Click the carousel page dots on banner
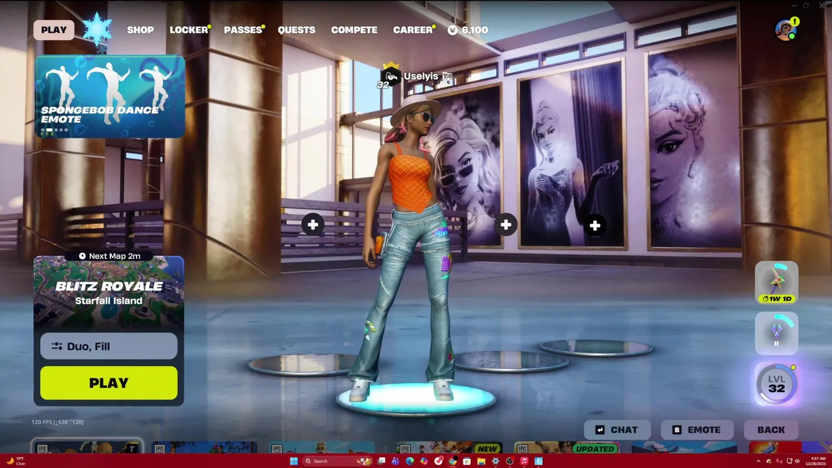The width and height of the screenshot is (832, 468). [x=55, y=130]
